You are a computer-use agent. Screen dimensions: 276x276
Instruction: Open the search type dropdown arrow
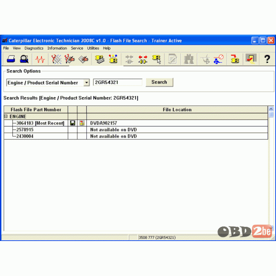[x=86, y=82]
